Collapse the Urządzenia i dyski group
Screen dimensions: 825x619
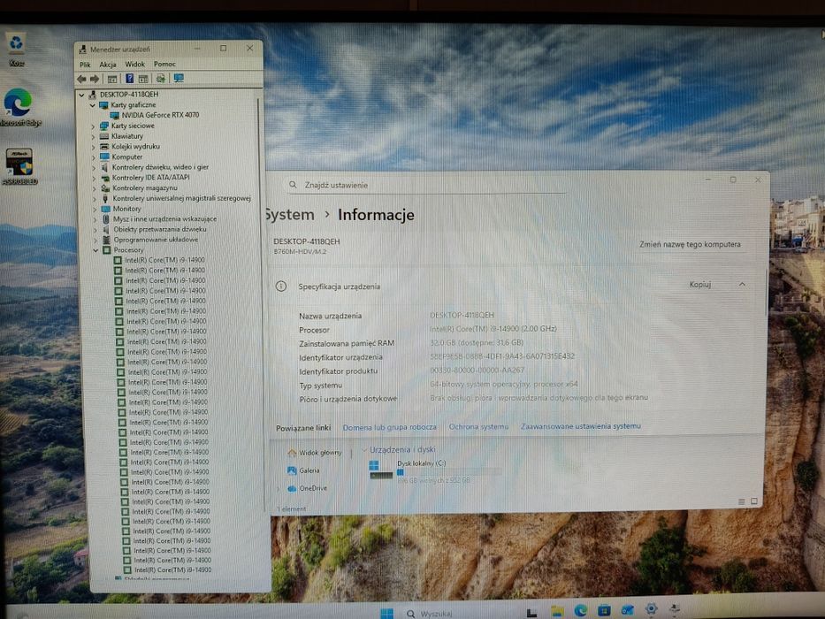coord(364,450)
